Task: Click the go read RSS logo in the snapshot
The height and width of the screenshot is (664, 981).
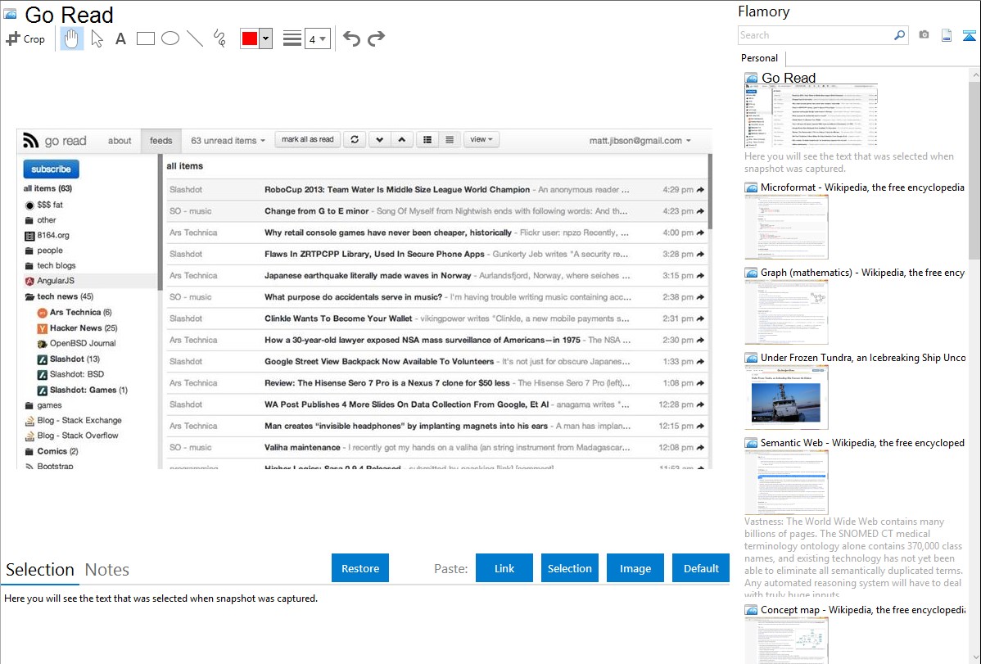Action: pos(30,140)
